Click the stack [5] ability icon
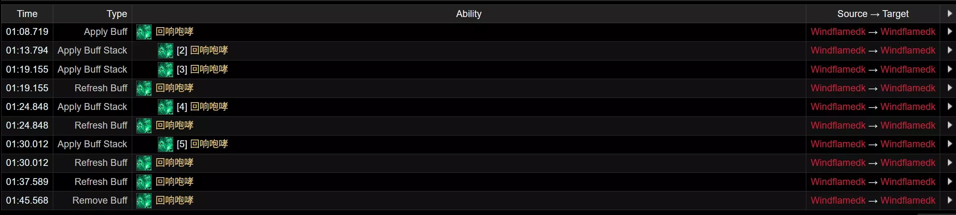Screen dimensions: 956x215 point(166,144)
